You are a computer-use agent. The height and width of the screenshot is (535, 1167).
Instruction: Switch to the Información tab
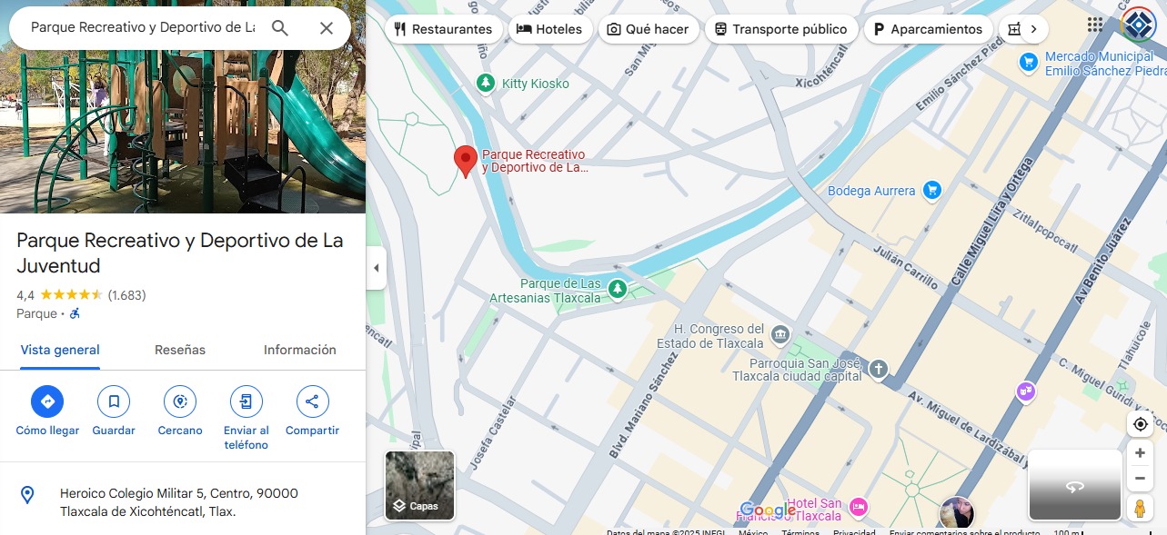(300, 350)
